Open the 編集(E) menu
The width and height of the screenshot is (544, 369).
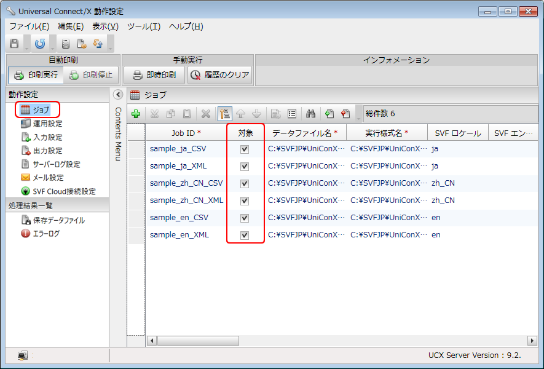tap(71, 26)
